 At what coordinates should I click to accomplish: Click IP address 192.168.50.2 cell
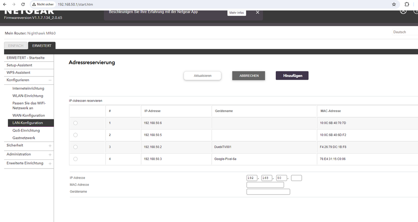(153, 147)
